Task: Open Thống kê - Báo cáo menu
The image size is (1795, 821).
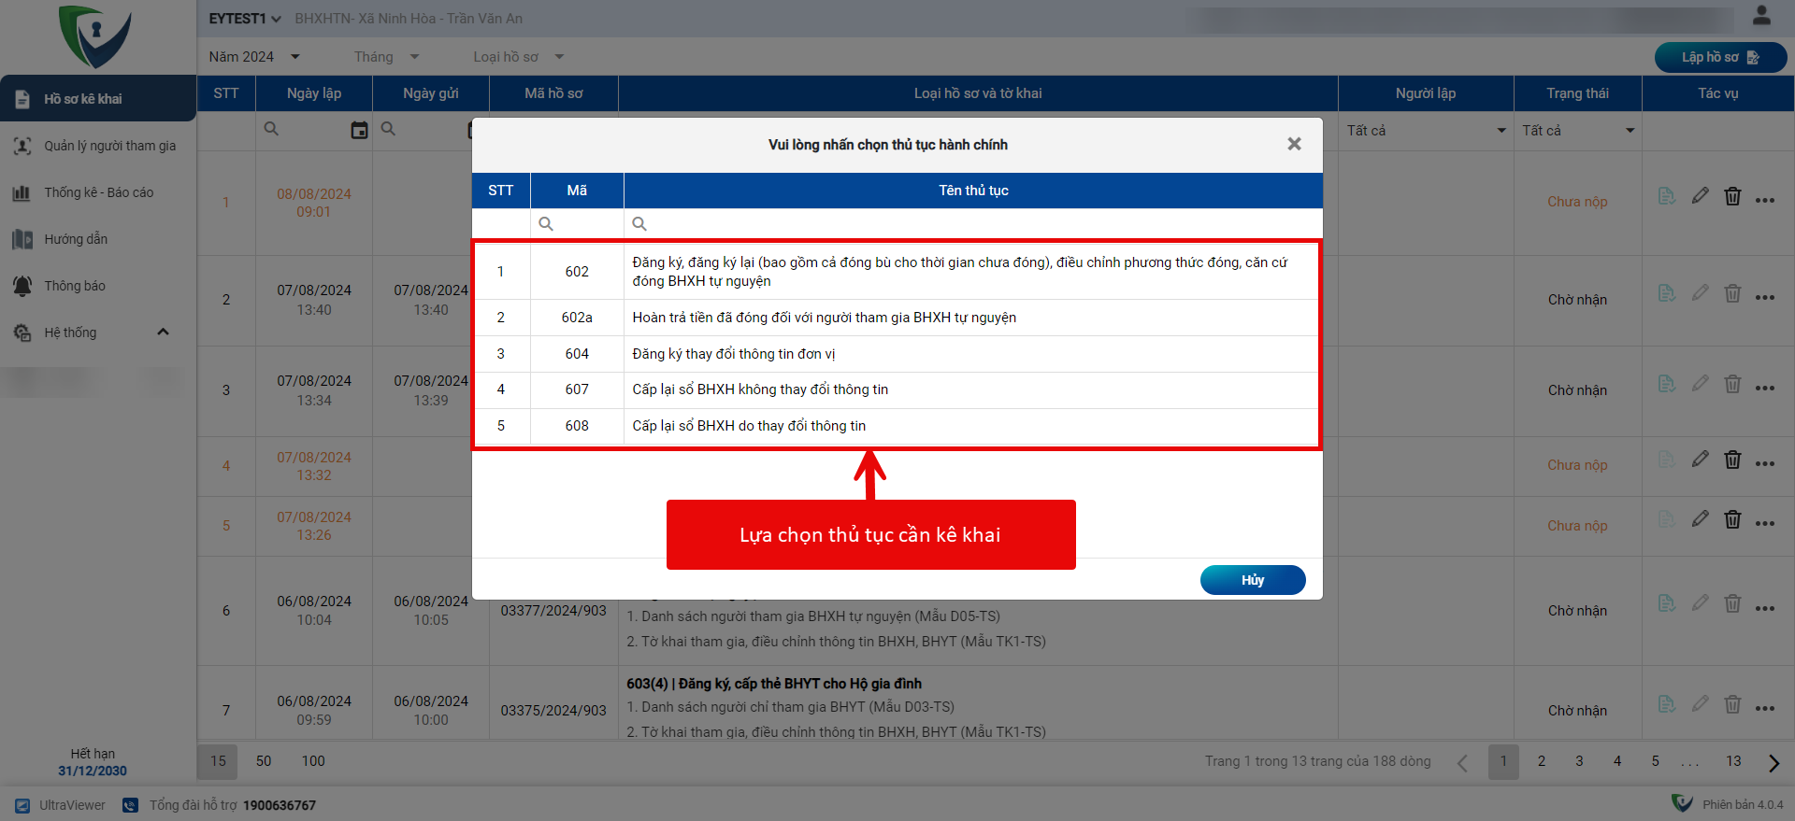Action: pyautogui.click(x=98, y=192)
